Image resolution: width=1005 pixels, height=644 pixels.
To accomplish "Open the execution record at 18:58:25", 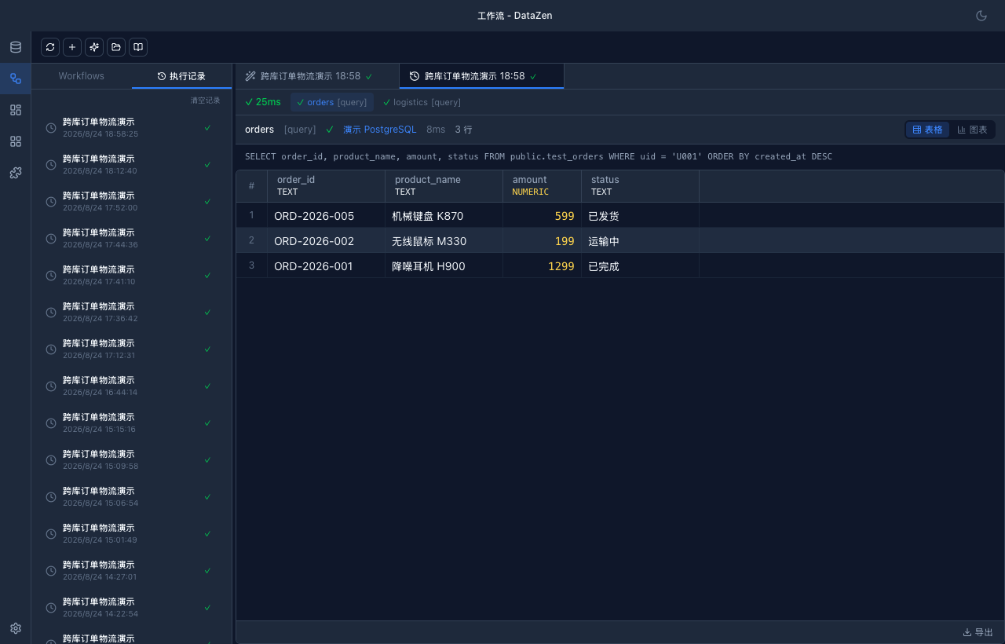I will (132, 127).
